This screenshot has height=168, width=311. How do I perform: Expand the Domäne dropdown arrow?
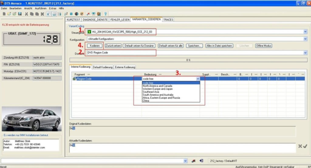pyautogui.click(x=305, y=53)
